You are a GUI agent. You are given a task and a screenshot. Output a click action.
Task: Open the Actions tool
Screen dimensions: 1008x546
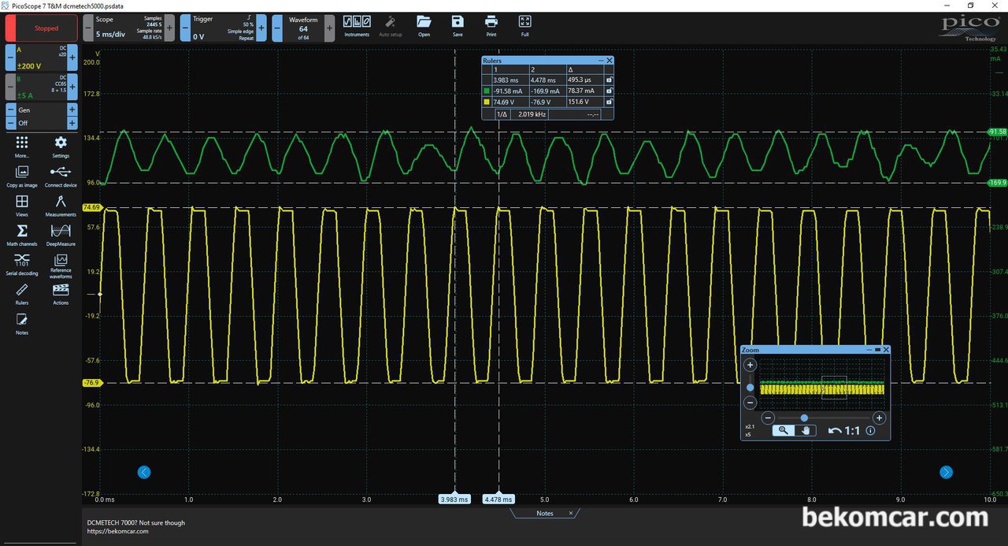(61, 293)
